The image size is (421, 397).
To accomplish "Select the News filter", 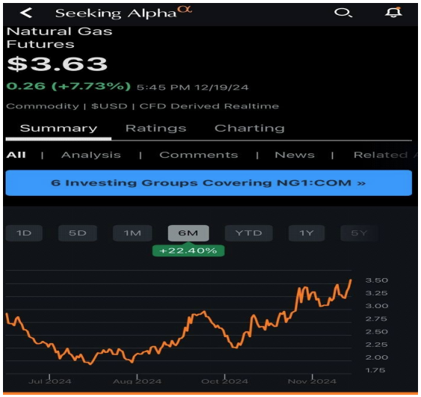I will tap(295, 155).
